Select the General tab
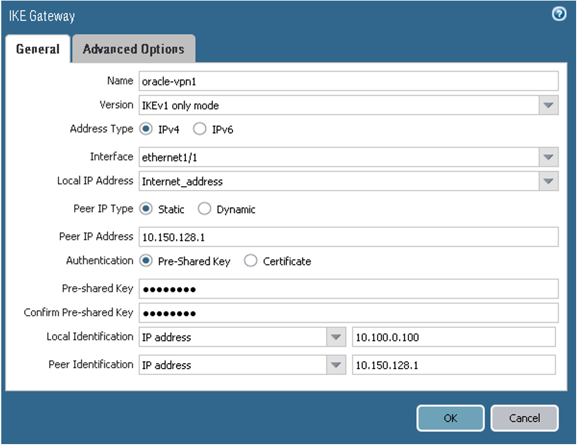 (x=37, y=48)
